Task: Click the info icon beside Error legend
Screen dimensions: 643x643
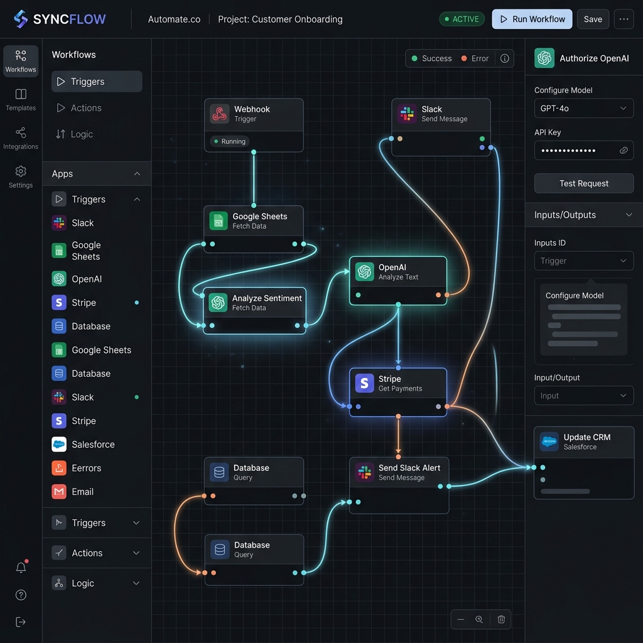Action: click(x=504, y=58)
